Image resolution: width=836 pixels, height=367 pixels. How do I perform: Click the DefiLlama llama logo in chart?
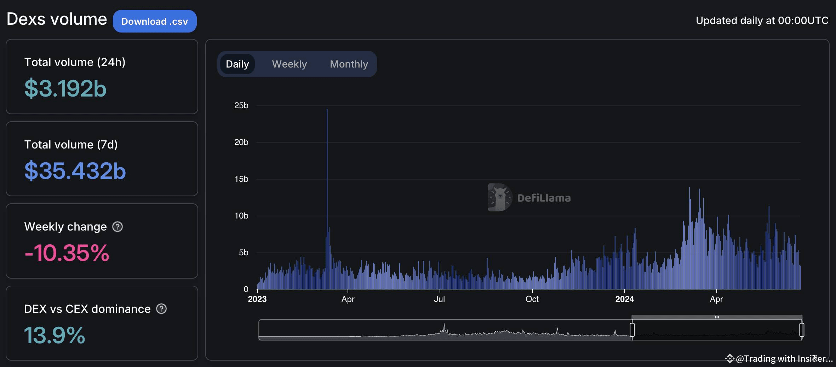click(500, 197)
